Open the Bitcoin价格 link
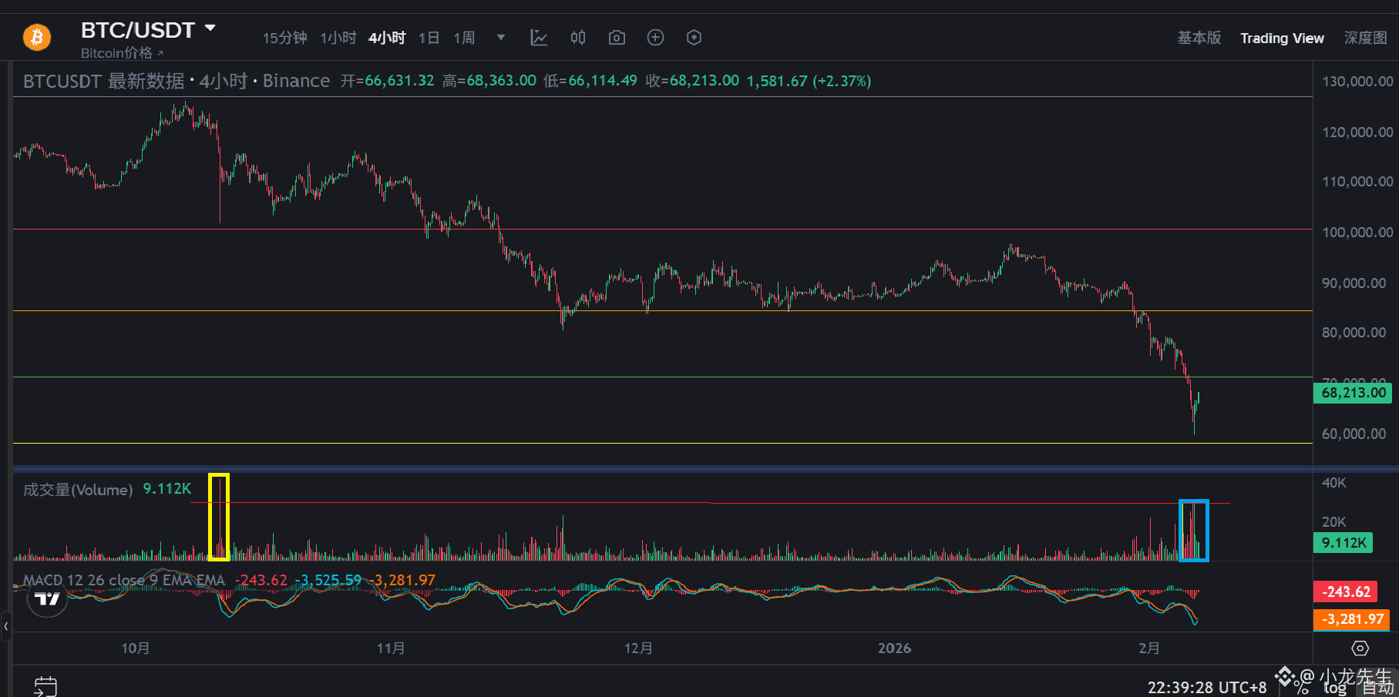This screenshot has width=1399, height=697. click(x=122, y=53)
